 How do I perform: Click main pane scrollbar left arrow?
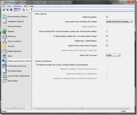click(x=33, y=108)
